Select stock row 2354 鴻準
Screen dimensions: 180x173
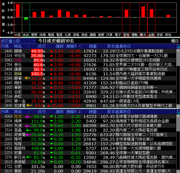click(88, 121)
